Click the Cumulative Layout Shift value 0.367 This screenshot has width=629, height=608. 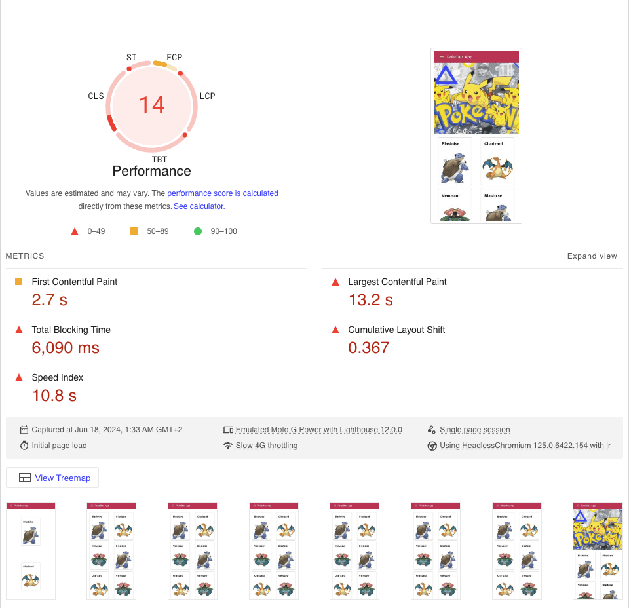click(368, 348)
